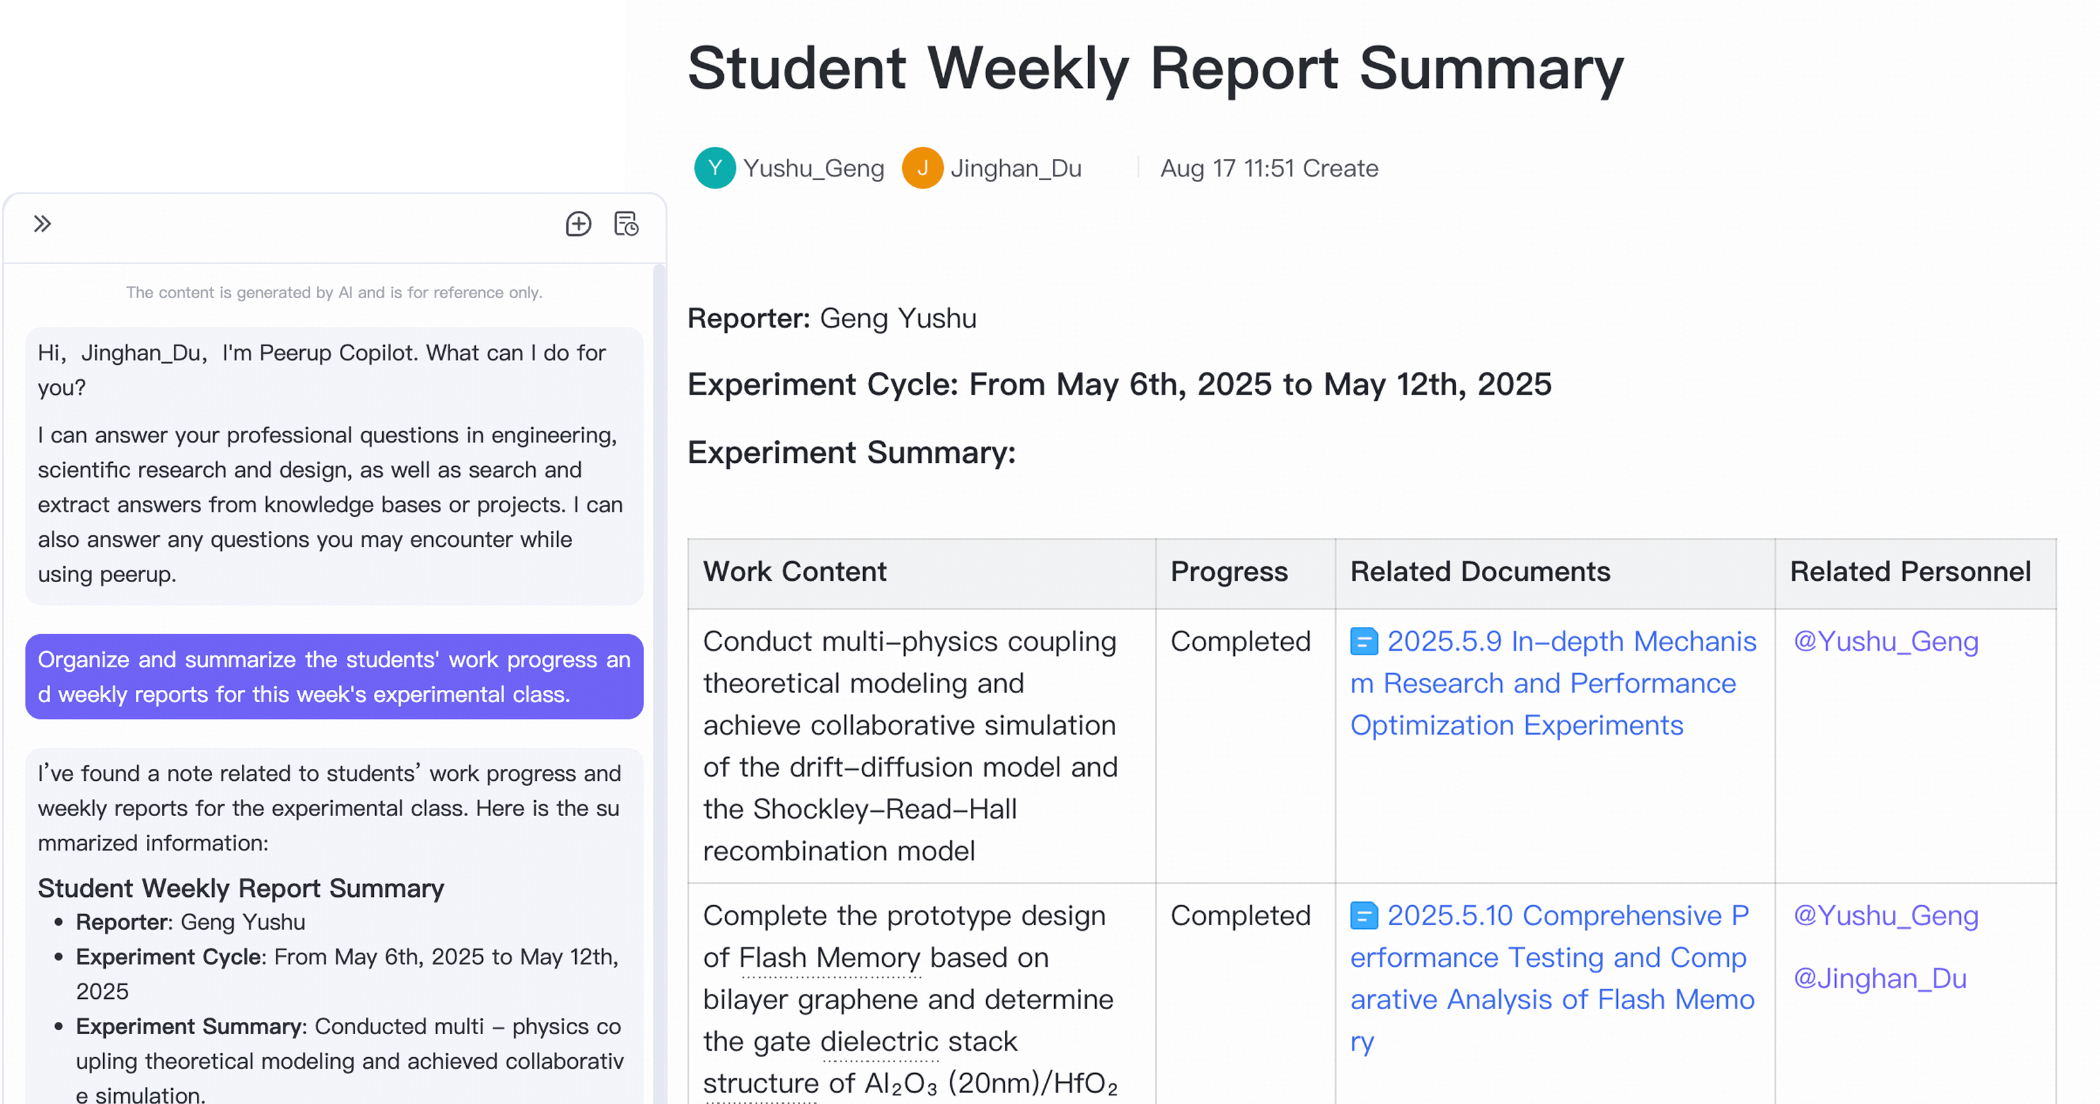Image resolution: width=2100 pixels, height=1104 pixels.
Task: Click author name Yushu_Geng in header
Action: tap(814, 168)
